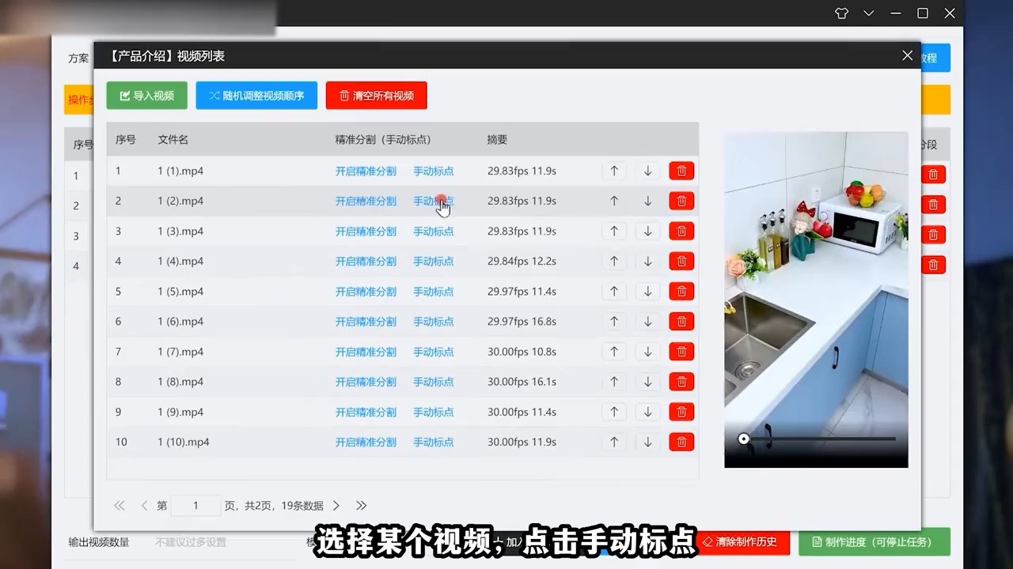Click 开启精准分割 for 1 (1).mp4
Image resolution: width=1013 pixels, height=569 pixels.
(366, 171)
